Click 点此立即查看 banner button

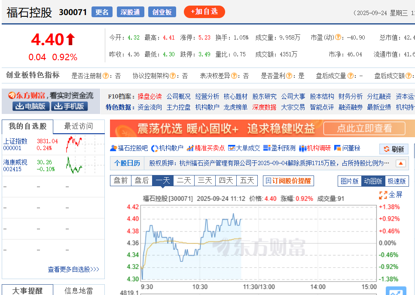(364, 129)
